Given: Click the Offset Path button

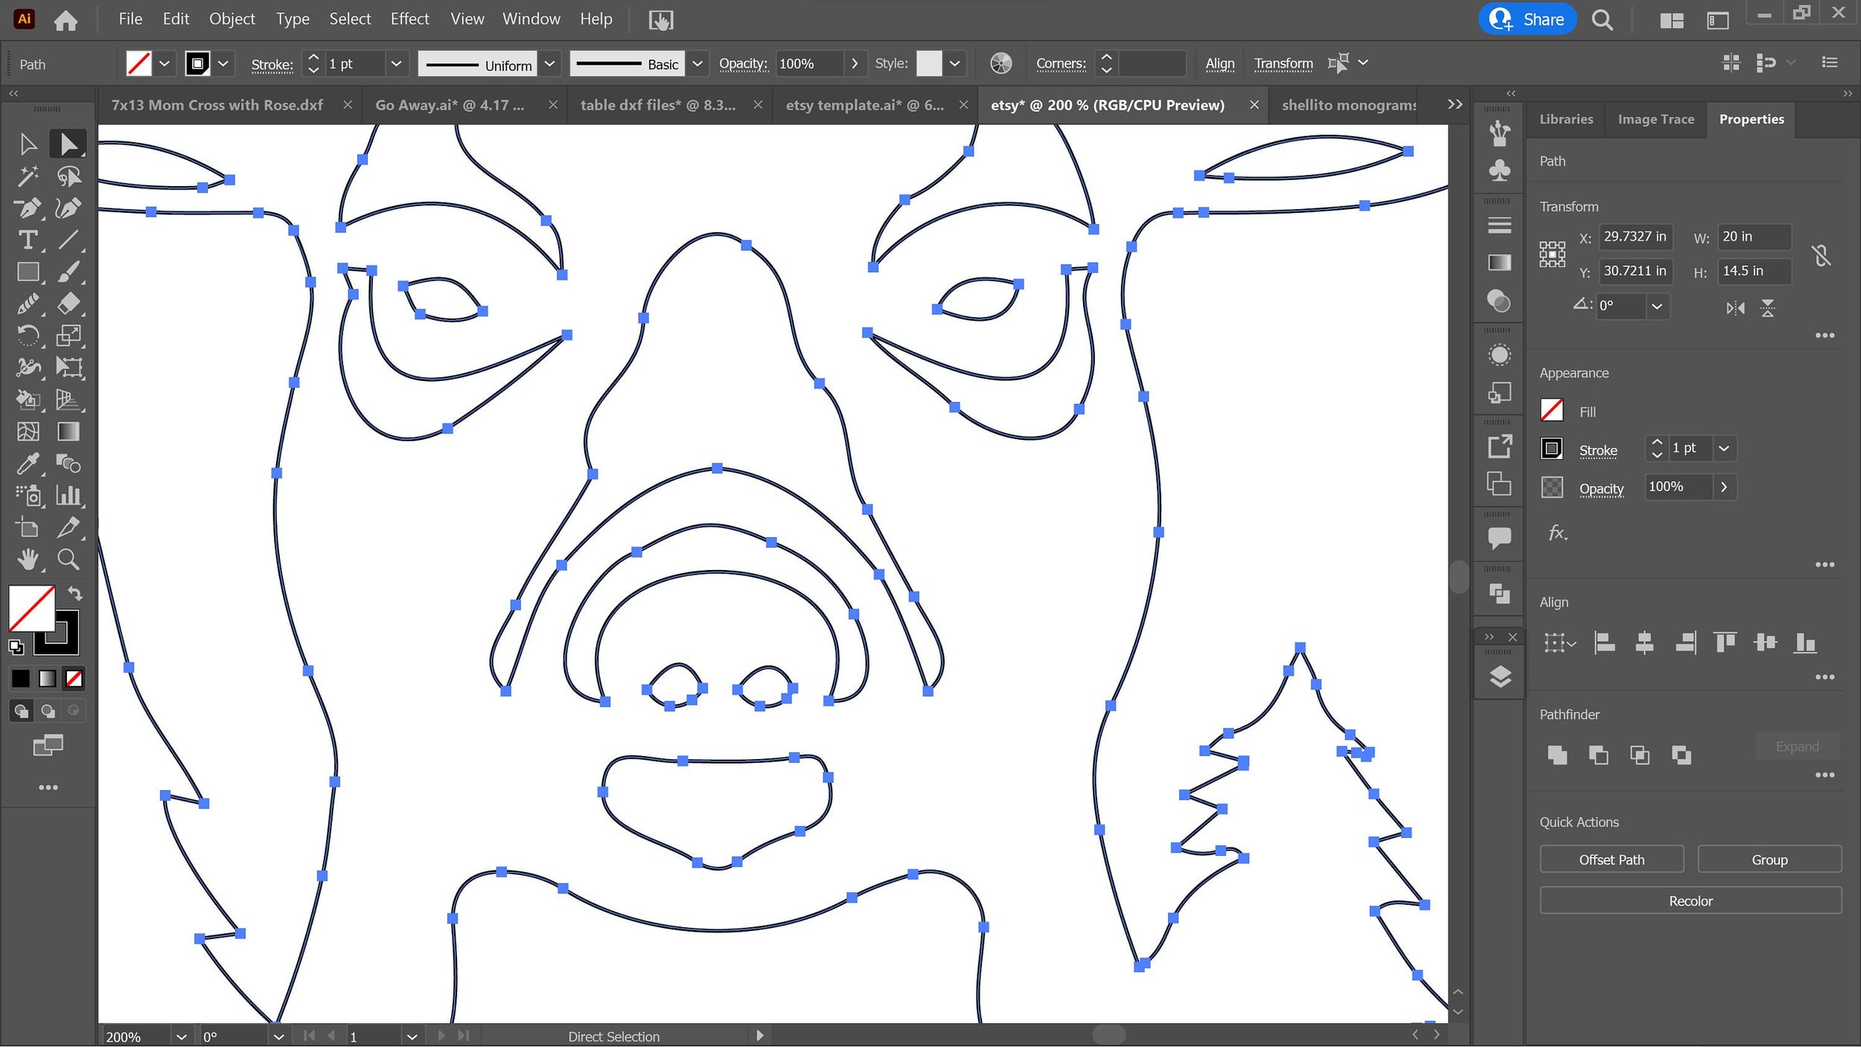Looking at the screenshot, I should coord(1612,859).
